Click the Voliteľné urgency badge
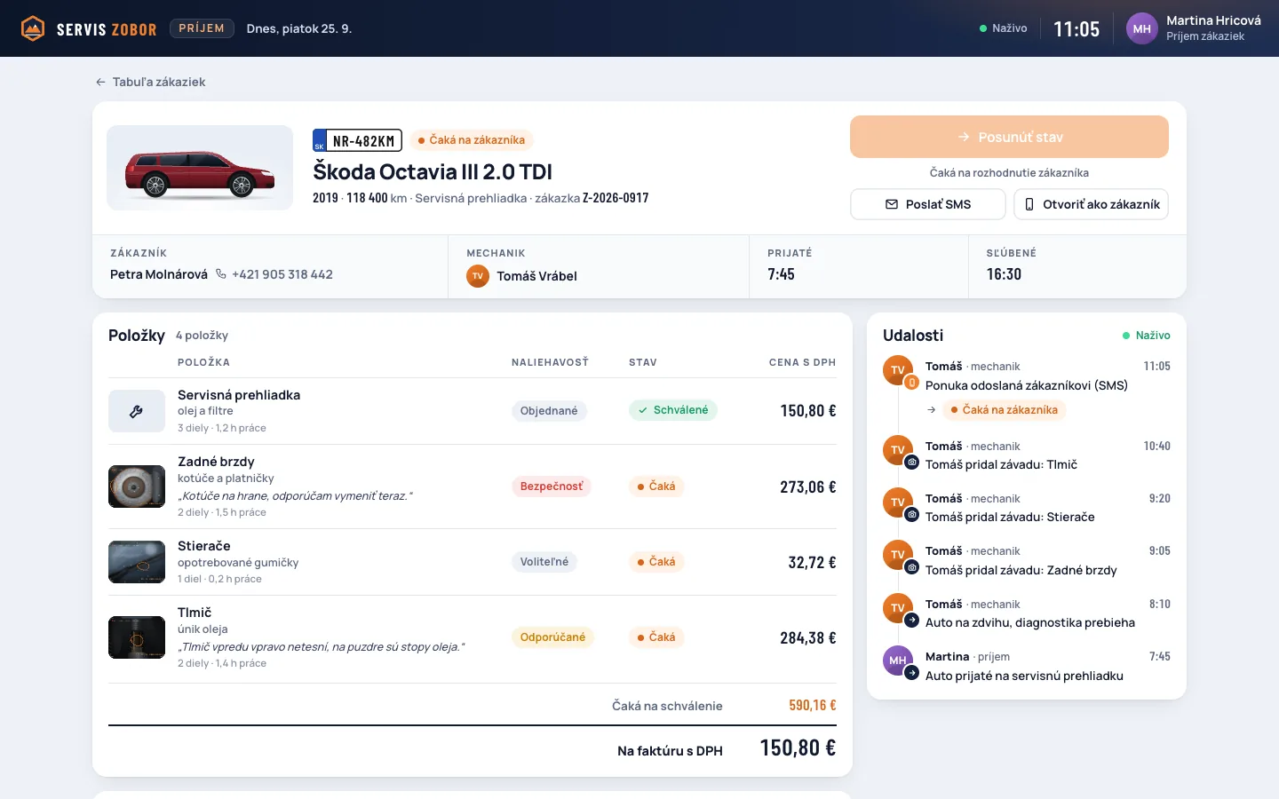 click(x=544, y=562)
